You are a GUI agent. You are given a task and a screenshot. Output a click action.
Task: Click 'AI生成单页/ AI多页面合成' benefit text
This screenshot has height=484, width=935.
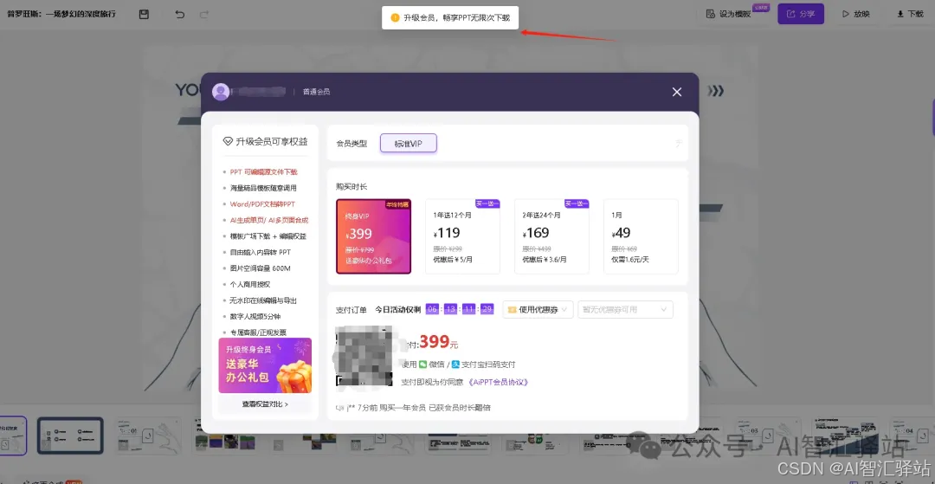click(x=269, y=220)
